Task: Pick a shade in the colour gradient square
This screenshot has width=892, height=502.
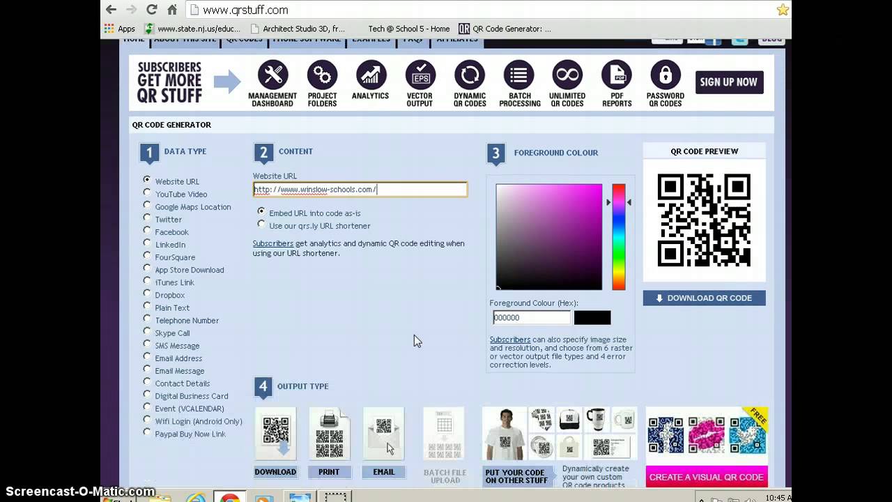Action: (x=549, y=237)
